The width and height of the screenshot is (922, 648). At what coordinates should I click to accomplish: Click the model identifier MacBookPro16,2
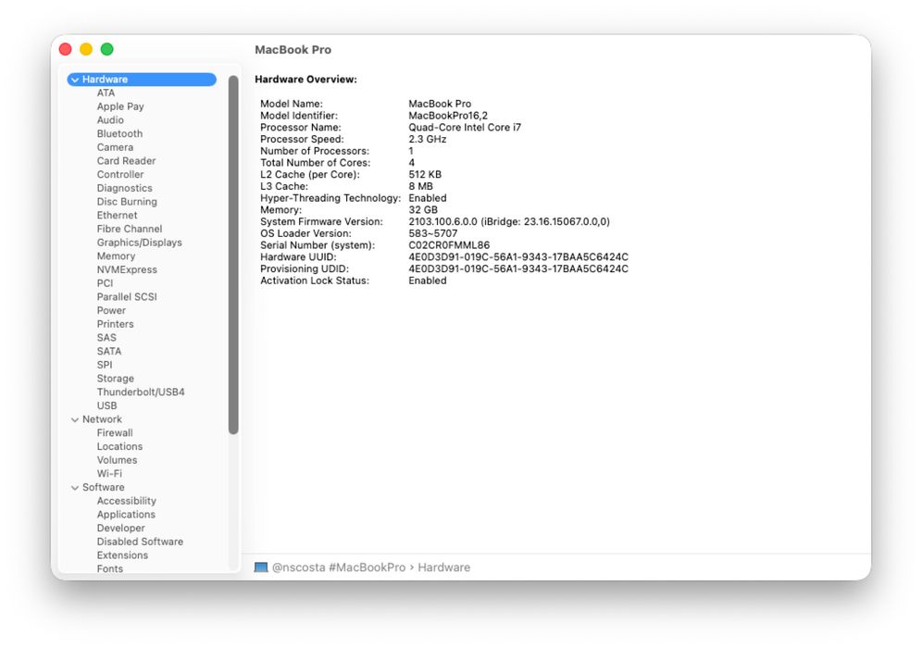tap(448, 116)
